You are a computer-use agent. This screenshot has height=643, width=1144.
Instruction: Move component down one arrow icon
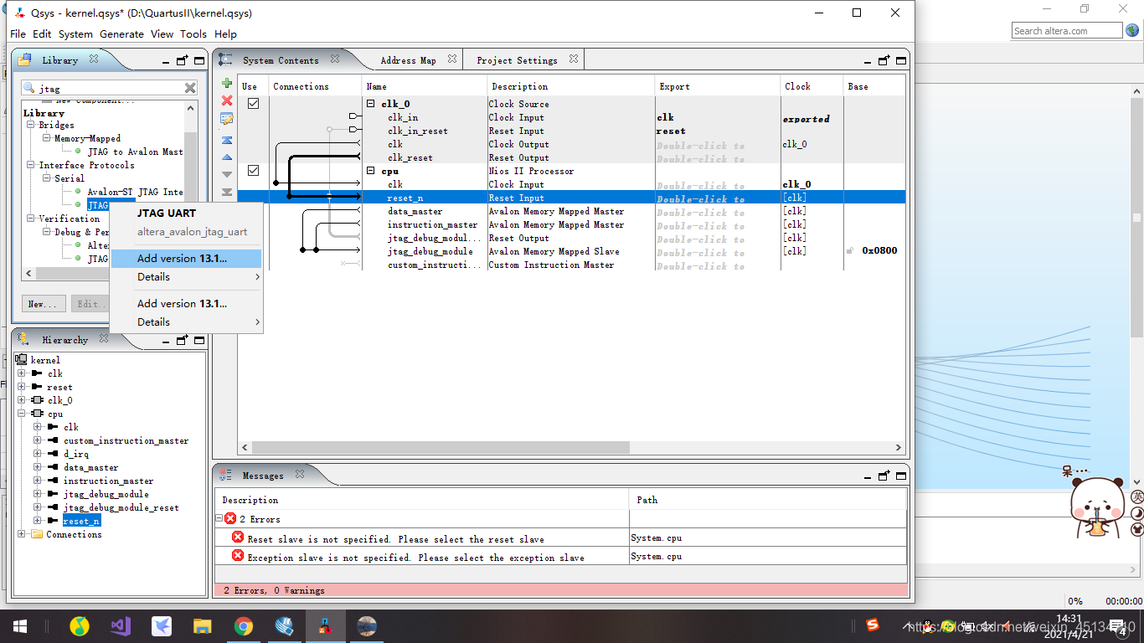point(227,174)
